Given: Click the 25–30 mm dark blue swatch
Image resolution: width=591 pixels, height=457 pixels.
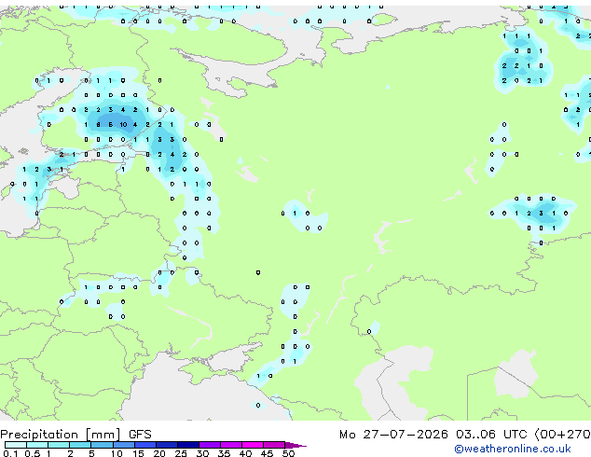Looking at the screenshot, I should [187, 445].
